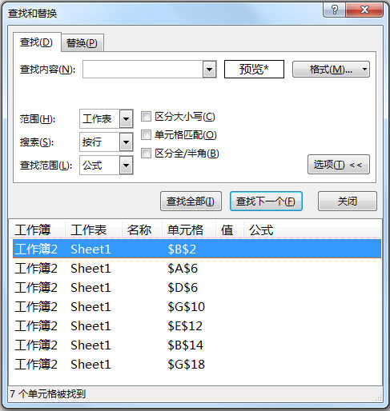This screenshot has height=411, width=390.
Task: Select the result row for $E$12
Action: click(x=197, y=325)
